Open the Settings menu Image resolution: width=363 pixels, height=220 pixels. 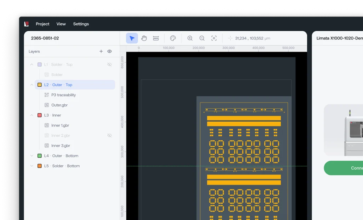pyautogui.click(x=81, y=24)
